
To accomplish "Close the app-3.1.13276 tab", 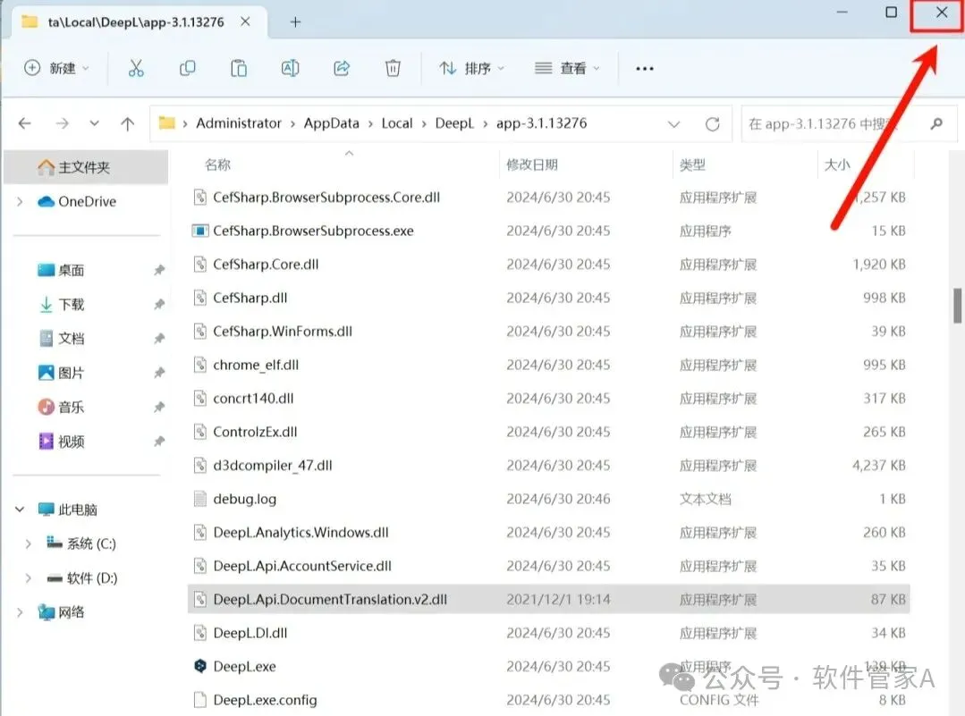I will tap(245, 21).
